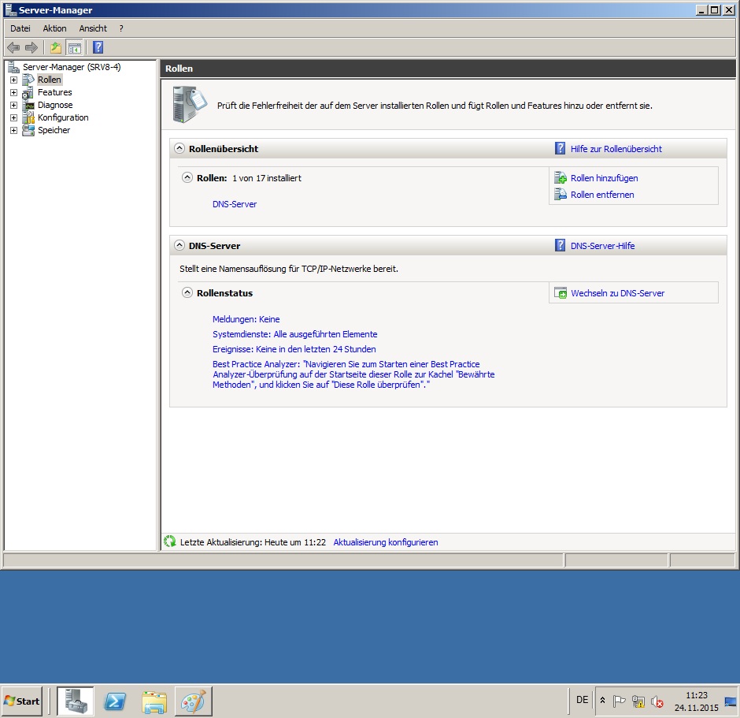Toggle the show/hide console tree icon
Viewport: 740px width, 718px height.
pyautogui.click(x=75, y=47)
